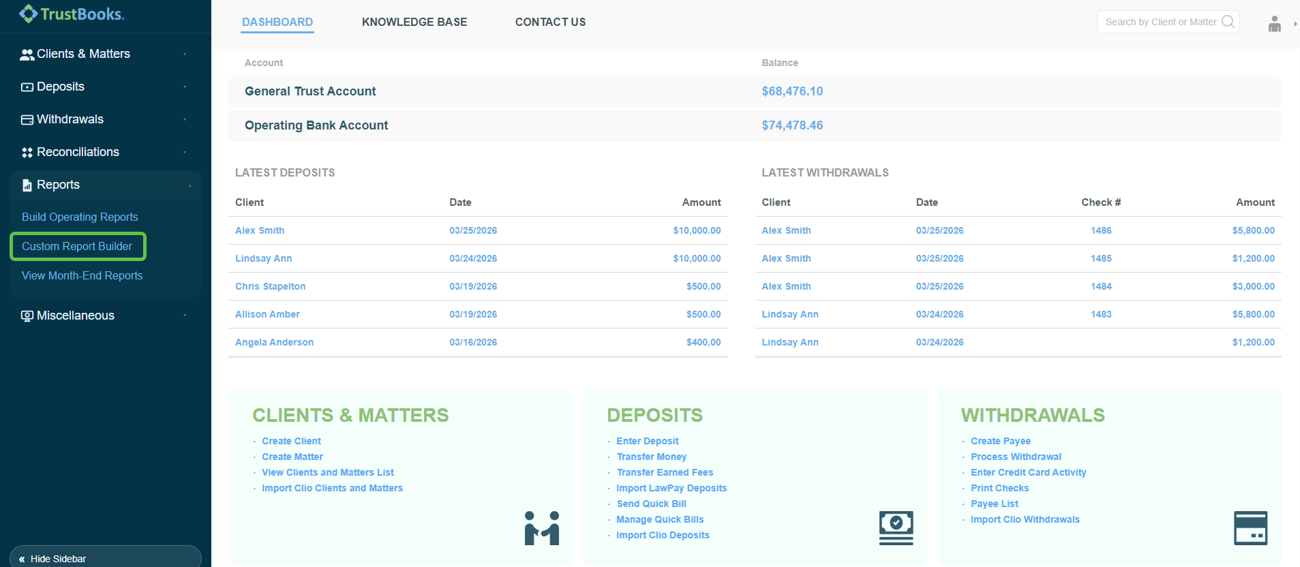Click the Hide Sidebar double-chevron icon
This screenshot has width=1300, height=567.
click(22, 560)
